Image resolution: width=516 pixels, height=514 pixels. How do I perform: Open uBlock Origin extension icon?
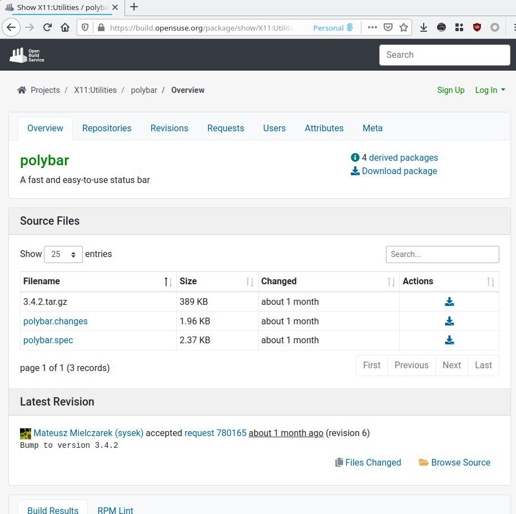[x=477, y=28]
